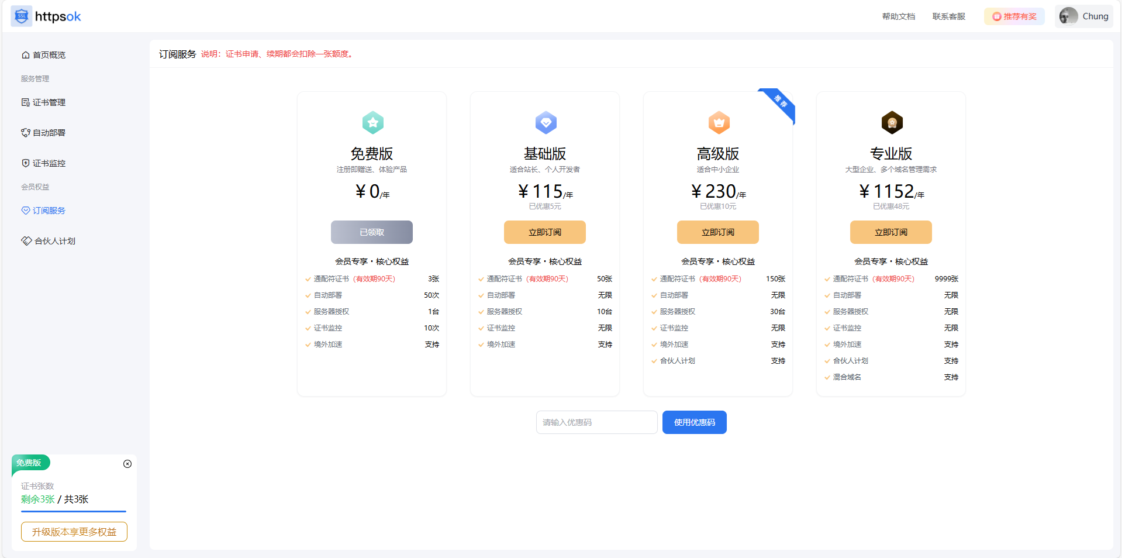Screen dimensions: 1122x558
Task: Click the professional plan dark hexagon badge
Action: tap(892, 123)
